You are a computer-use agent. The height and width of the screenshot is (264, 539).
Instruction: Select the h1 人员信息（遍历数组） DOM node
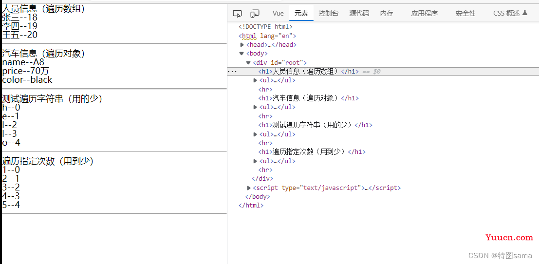309,72
